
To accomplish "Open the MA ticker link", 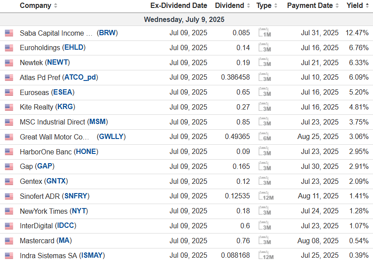I will click(64, 241).
